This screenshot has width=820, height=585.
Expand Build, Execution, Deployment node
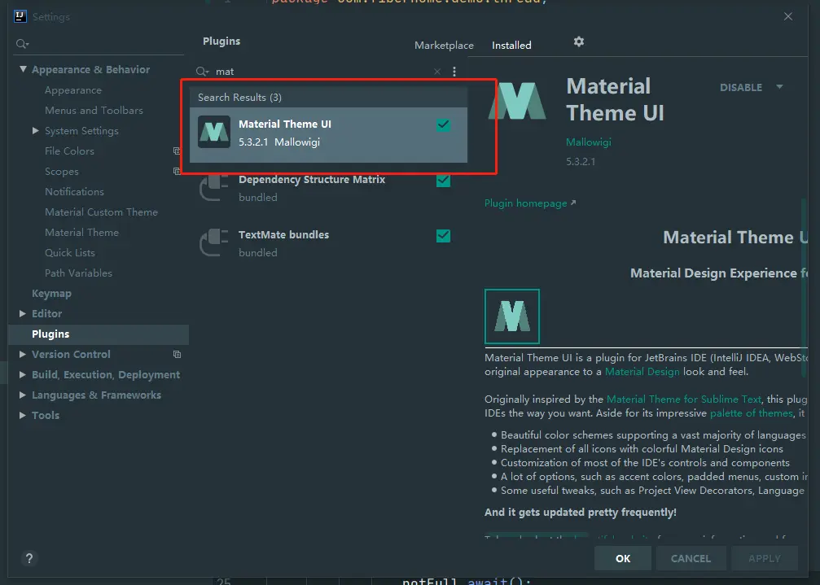tap(23, 374)
